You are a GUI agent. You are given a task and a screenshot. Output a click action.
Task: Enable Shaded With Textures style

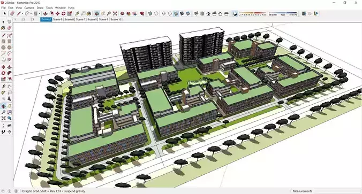click(x=182, y=13)
